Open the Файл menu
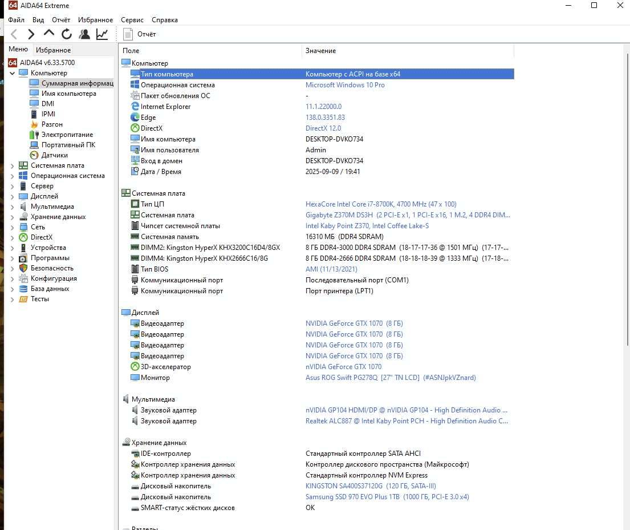Viewport: 630px width, 530px height. 16,20
